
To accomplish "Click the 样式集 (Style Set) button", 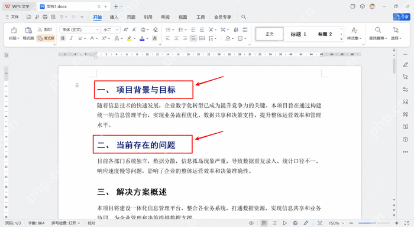I will [354, 33].
